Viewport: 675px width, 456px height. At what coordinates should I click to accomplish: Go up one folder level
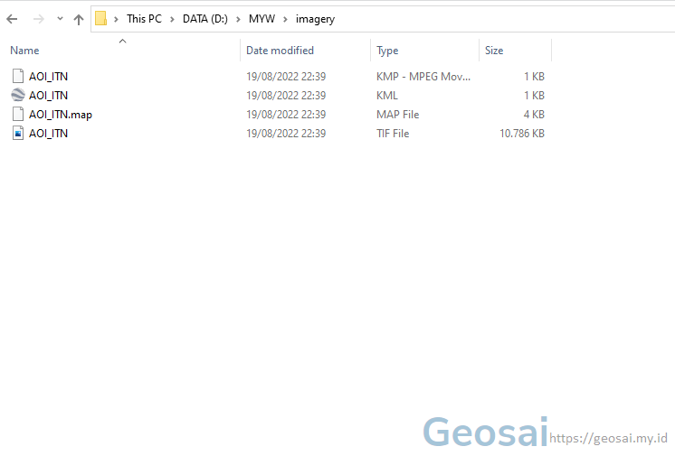click(x=79, y=19)
